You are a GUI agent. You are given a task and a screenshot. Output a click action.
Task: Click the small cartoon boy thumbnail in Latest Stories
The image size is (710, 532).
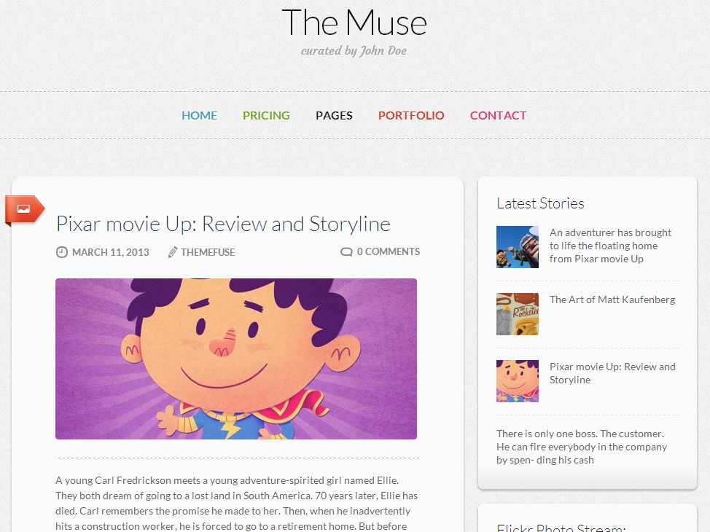(x=518, y=381)
